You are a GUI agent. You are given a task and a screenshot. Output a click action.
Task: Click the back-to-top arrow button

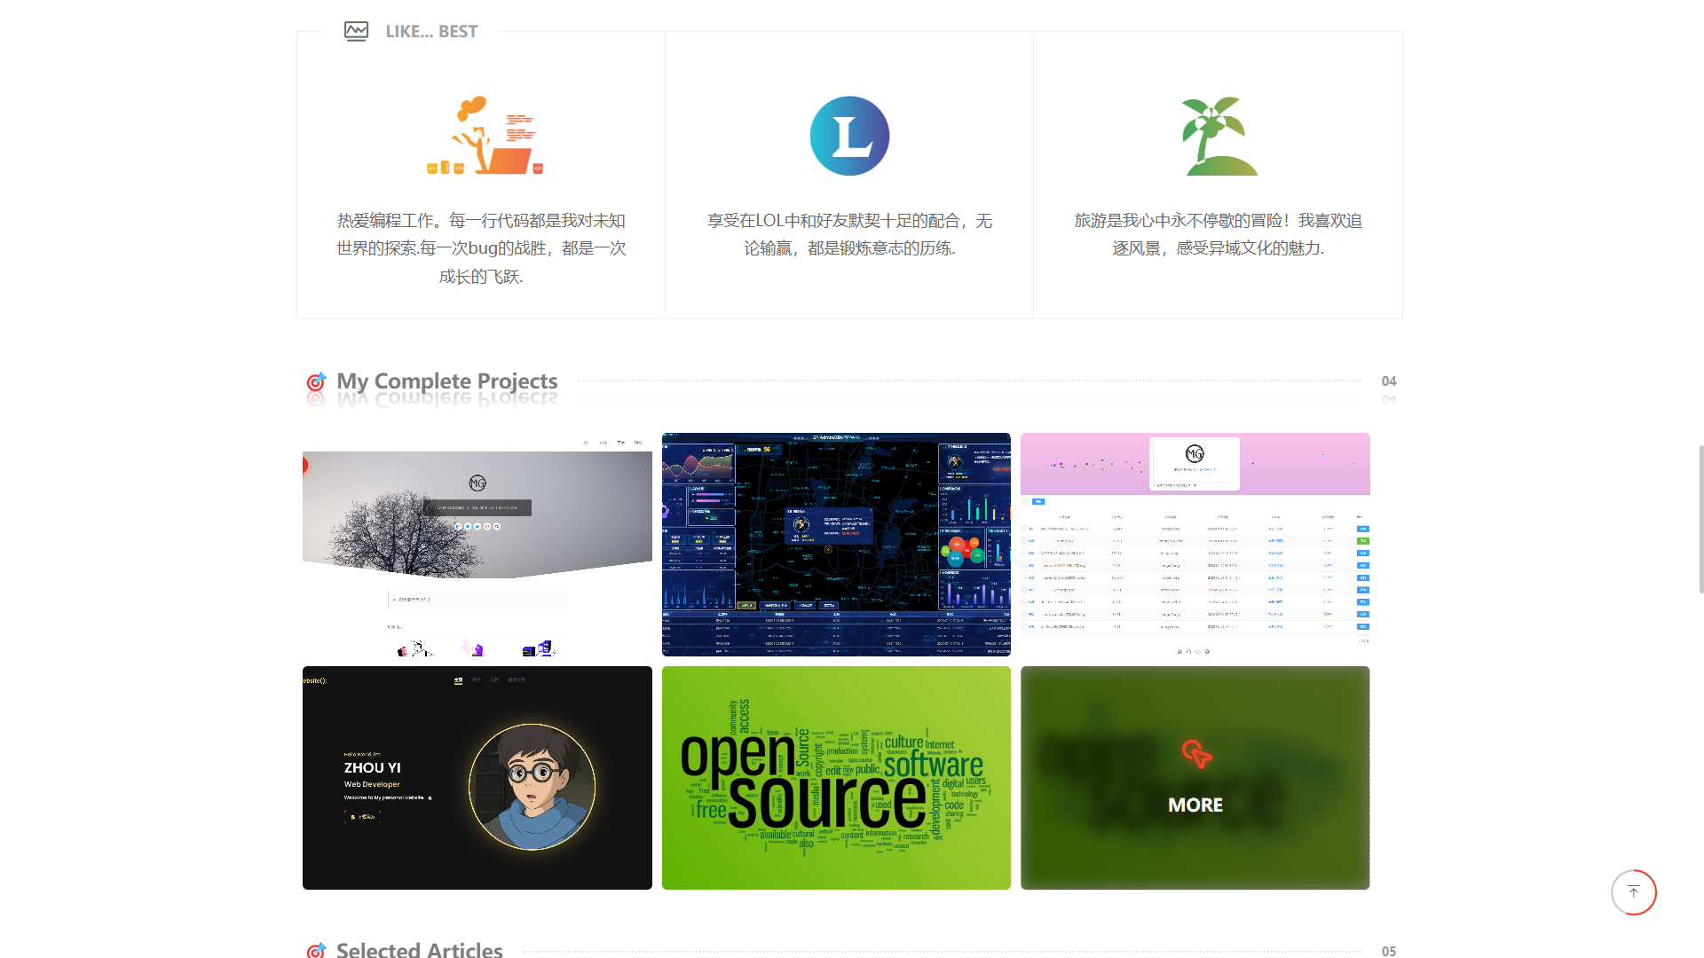click(1633, 892)
